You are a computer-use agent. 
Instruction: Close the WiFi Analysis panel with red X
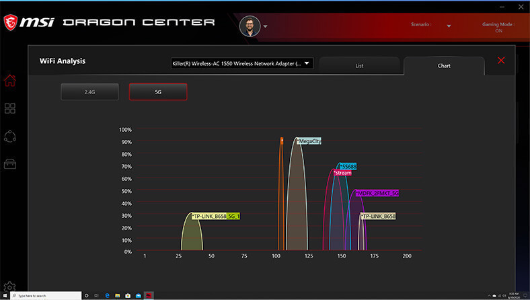501,61
